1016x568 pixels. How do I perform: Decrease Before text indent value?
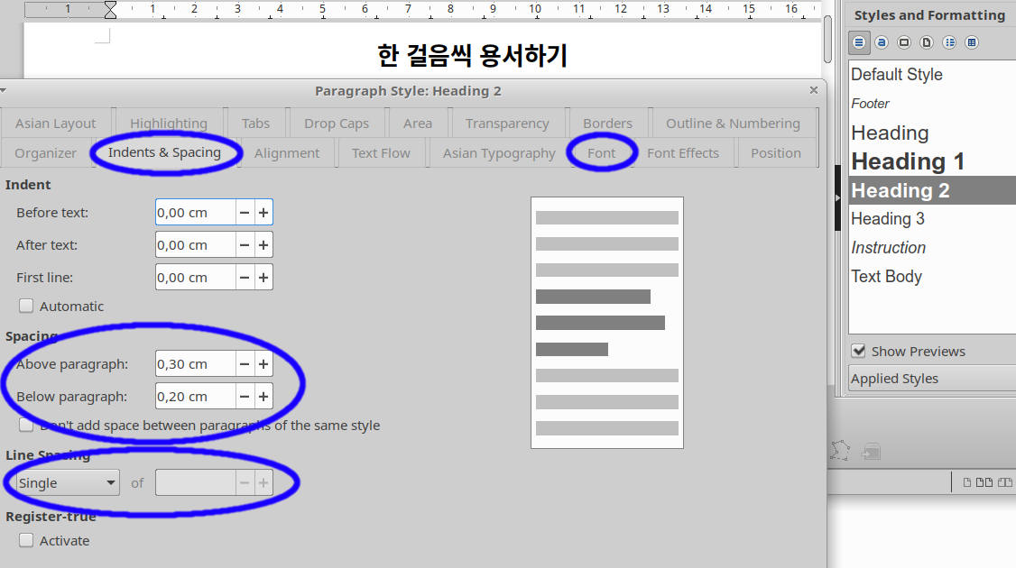click(x=245, y=213)
